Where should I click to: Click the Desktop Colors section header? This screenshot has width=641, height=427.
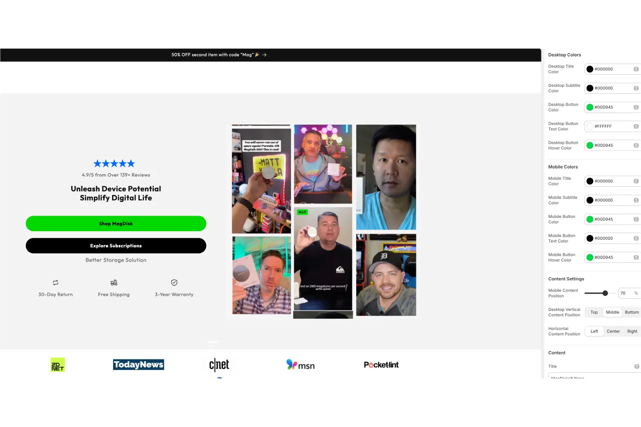[564, 55]
